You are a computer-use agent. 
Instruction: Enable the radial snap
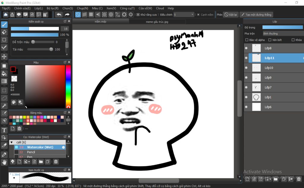click(x=104, y=15)
